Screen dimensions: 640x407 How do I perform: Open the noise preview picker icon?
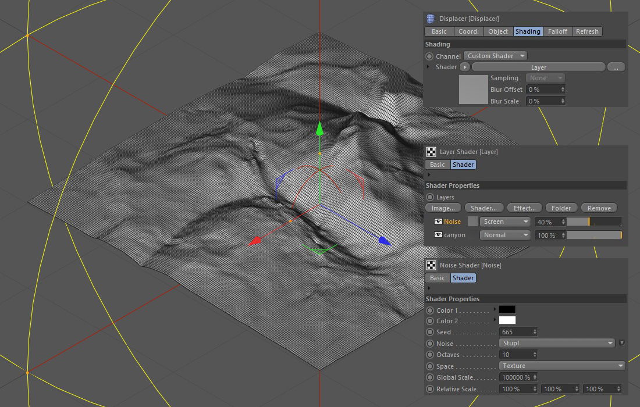[621, 343]
